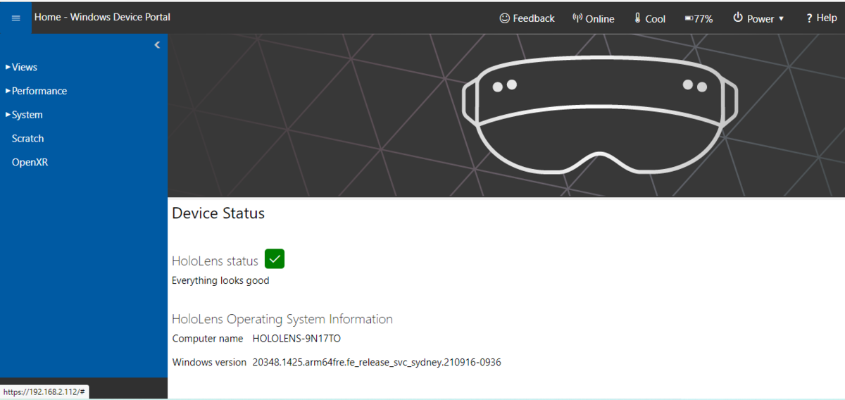Click the Power button icon

tap(738, 18)
